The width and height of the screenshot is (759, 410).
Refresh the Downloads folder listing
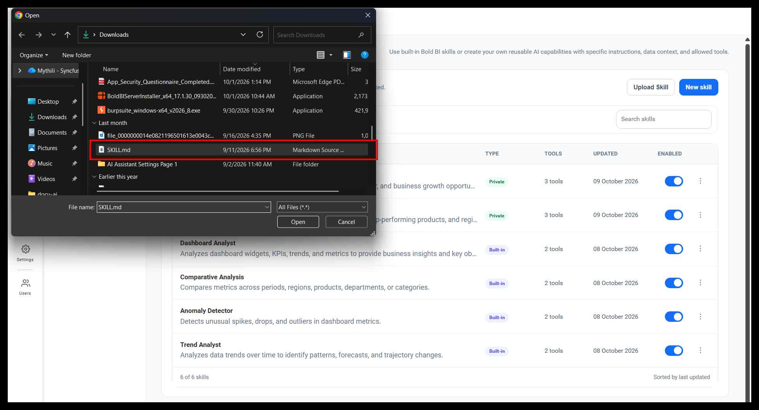(x=260, y=34)
